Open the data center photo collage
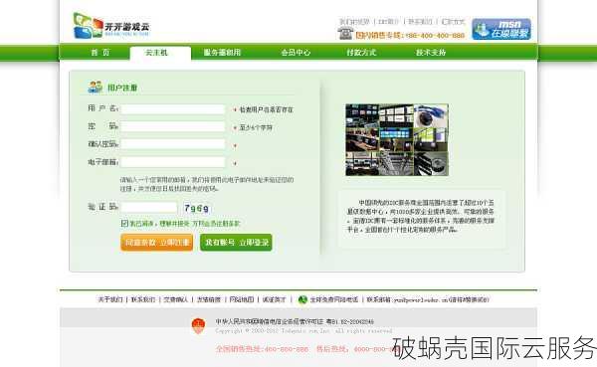 (397, 139)
